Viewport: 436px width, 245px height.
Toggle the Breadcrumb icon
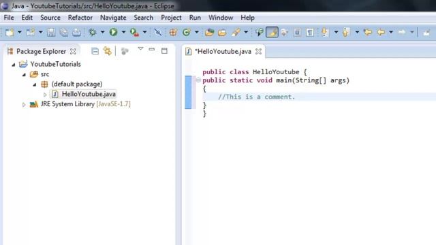point(260,33)
